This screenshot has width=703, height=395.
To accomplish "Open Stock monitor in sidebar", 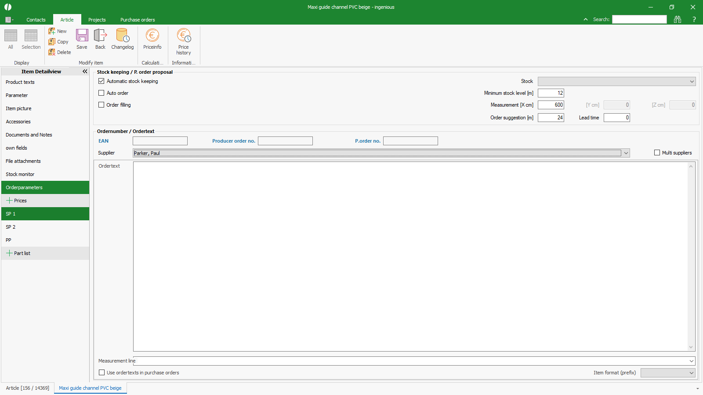I will (20, 174).
